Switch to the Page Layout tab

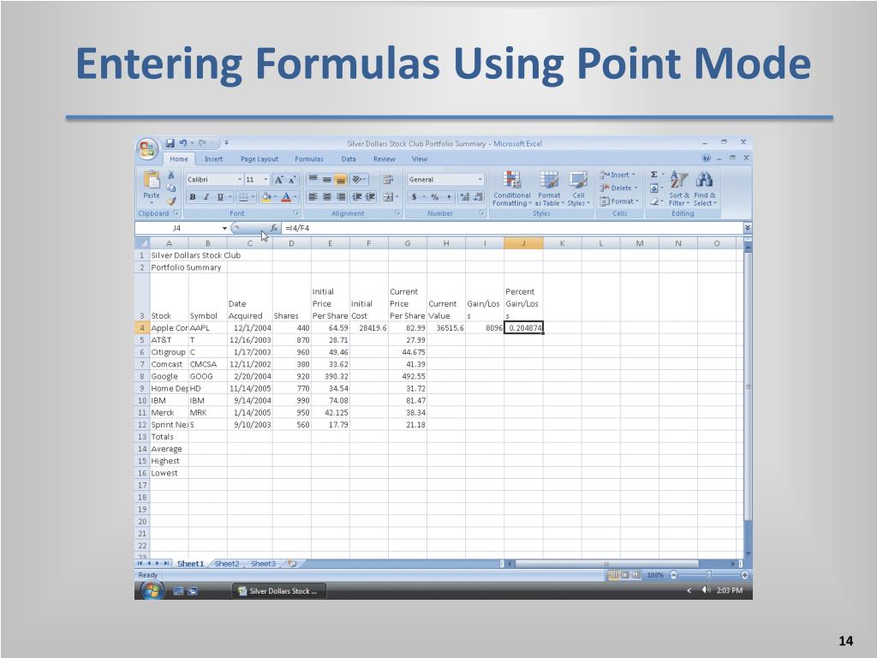(259, 159)
